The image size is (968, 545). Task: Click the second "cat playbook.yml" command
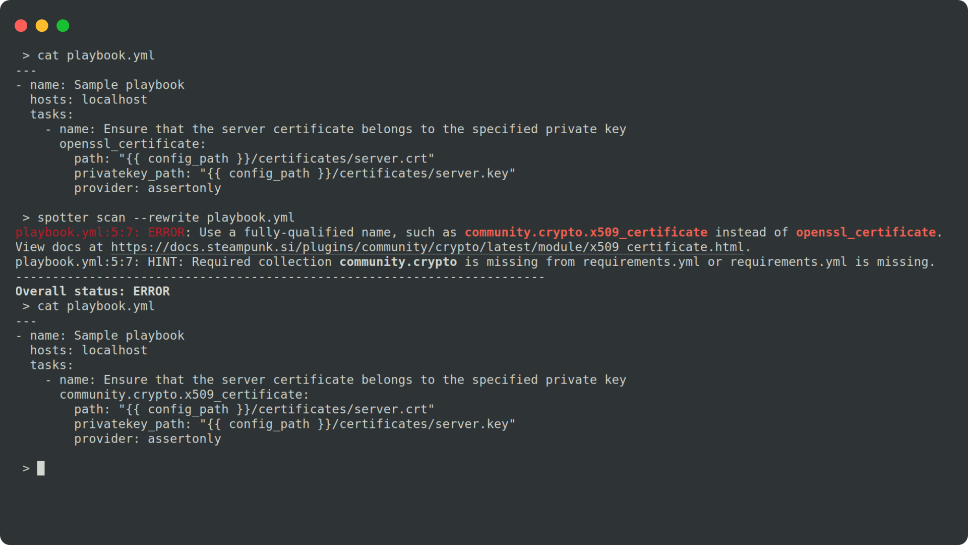pyautogui.click(x=96, y=306)
